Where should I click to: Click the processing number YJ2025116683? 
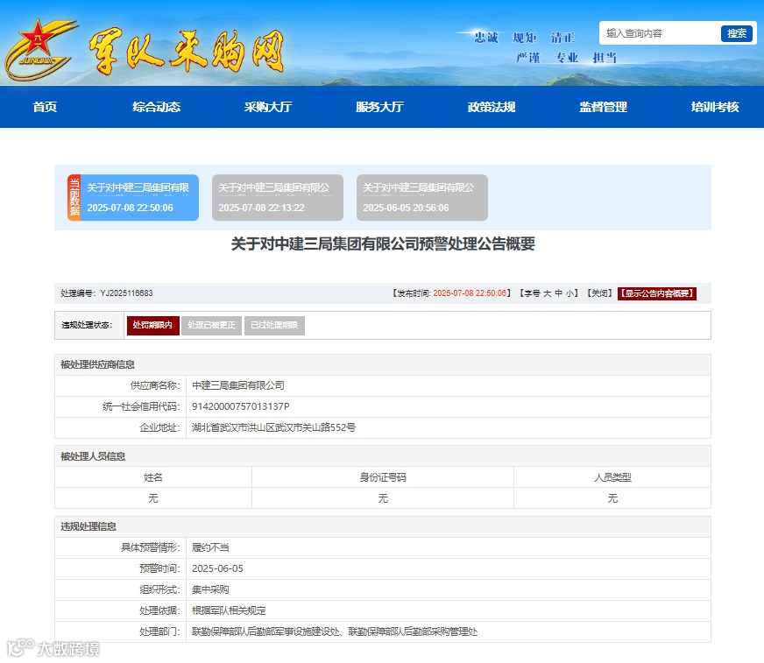[x=127, y=293]
